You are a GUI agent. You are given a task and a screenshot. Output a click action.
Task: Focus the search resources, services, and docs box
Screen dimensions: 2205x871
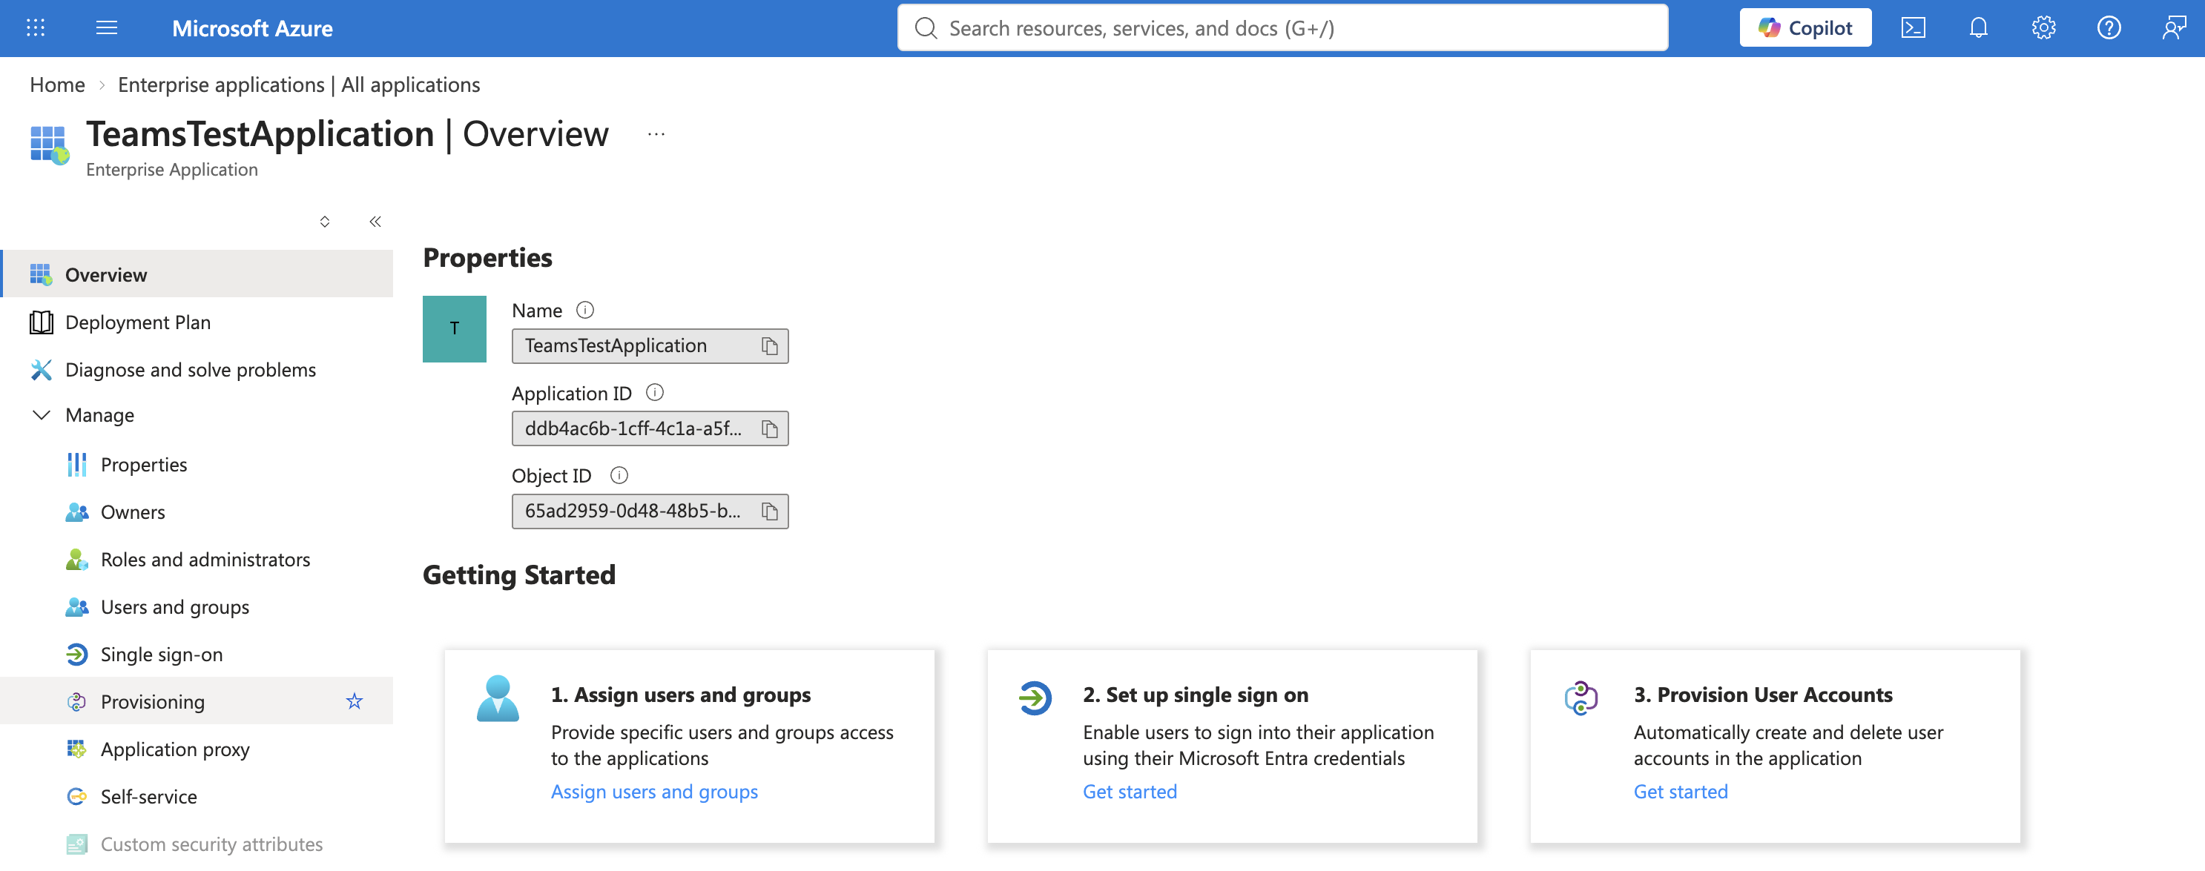pos(1282,28)
